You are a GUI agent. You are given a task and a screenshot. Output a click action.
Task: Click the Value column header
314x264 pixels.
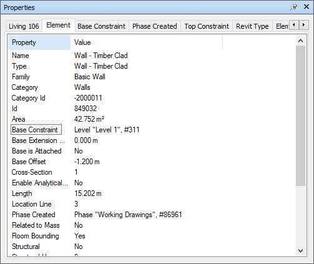pos(147,42)
